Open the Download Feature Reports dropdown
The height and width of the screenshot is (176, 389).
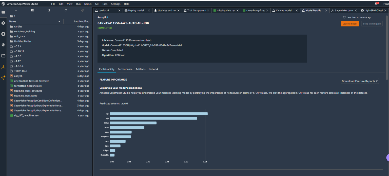tap(360, 81)
